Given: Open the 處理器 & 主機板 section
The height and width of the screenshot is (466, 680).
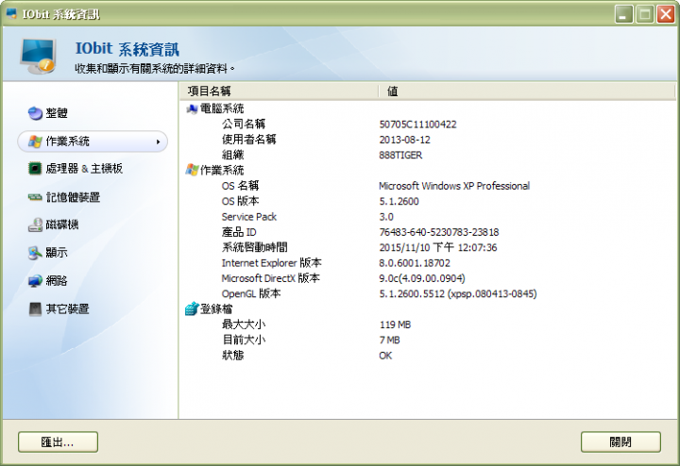Looking at the screenshot, I should pyautogui.click(x=92, y=169).
